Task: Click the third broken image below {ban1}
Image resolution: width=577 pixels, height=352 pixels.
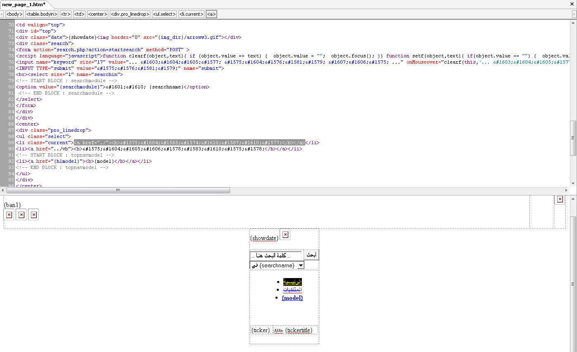Action: (34, 215)
